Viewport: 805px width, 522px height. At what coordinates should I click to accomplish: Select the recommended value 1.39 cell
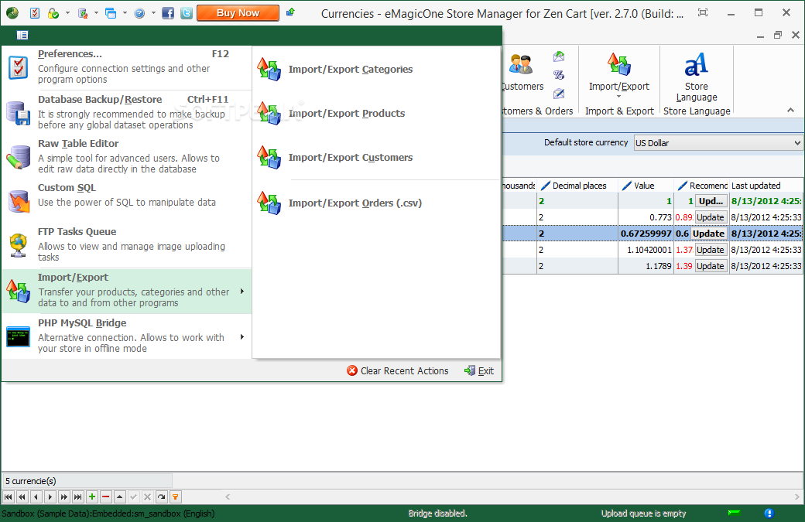tap(684, 266)
